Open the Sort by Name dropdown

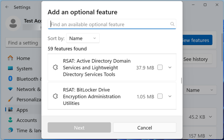click(x=83, y=38)
